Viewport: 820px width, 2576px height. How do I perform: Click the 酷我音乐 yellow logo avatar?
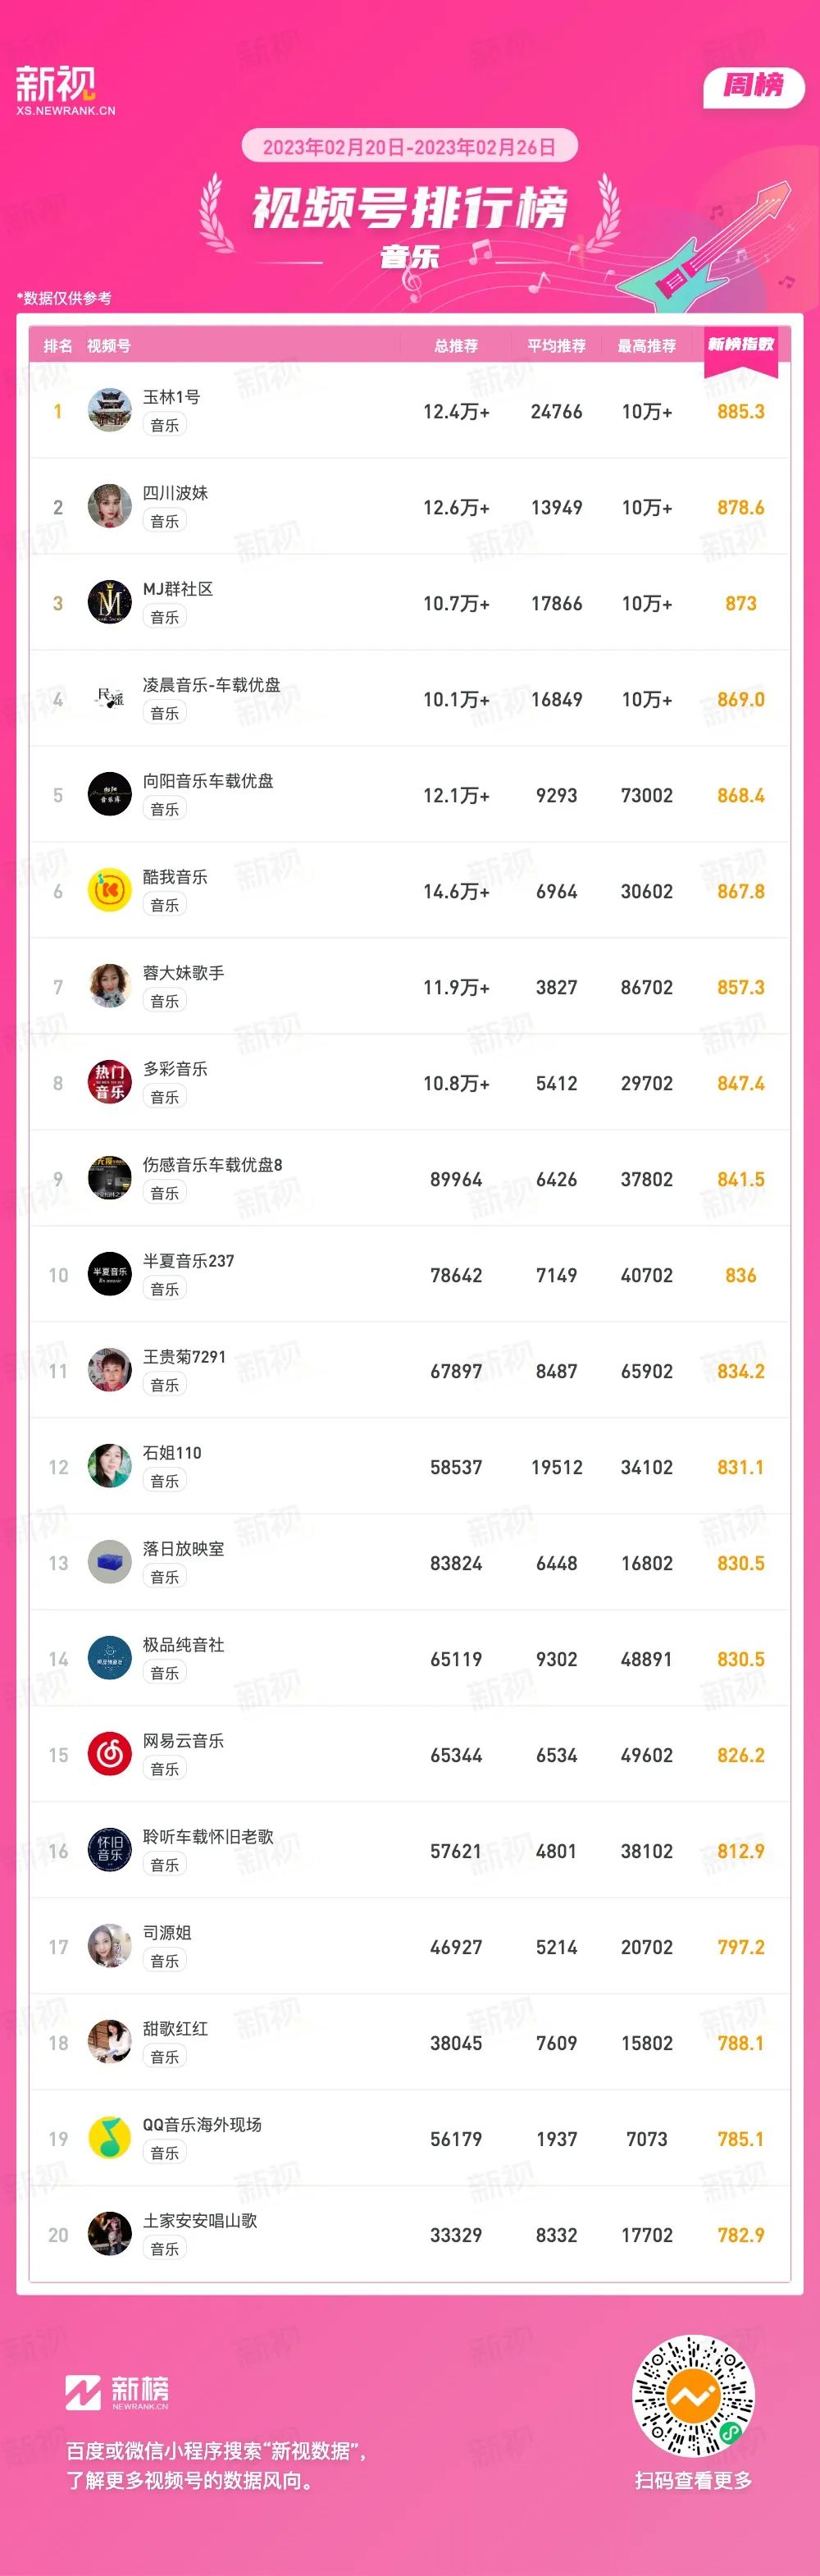pos(110,891)
